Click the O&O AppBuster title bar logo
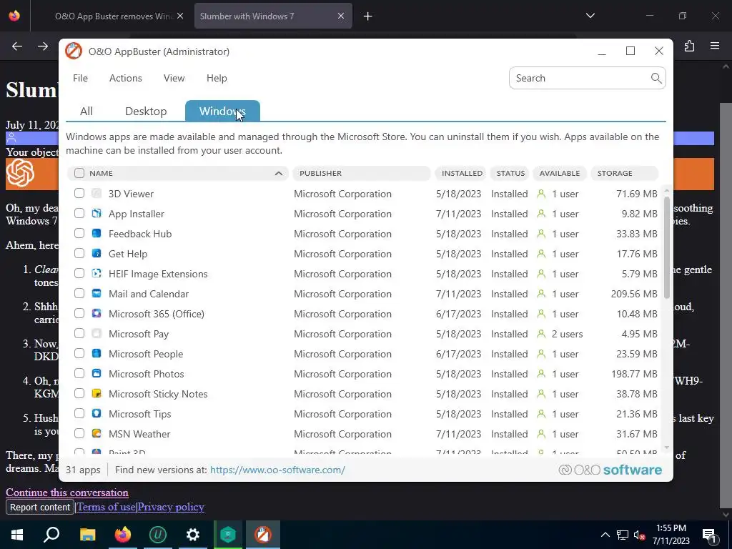The image size is (732, 549). (x=74, y=51)
